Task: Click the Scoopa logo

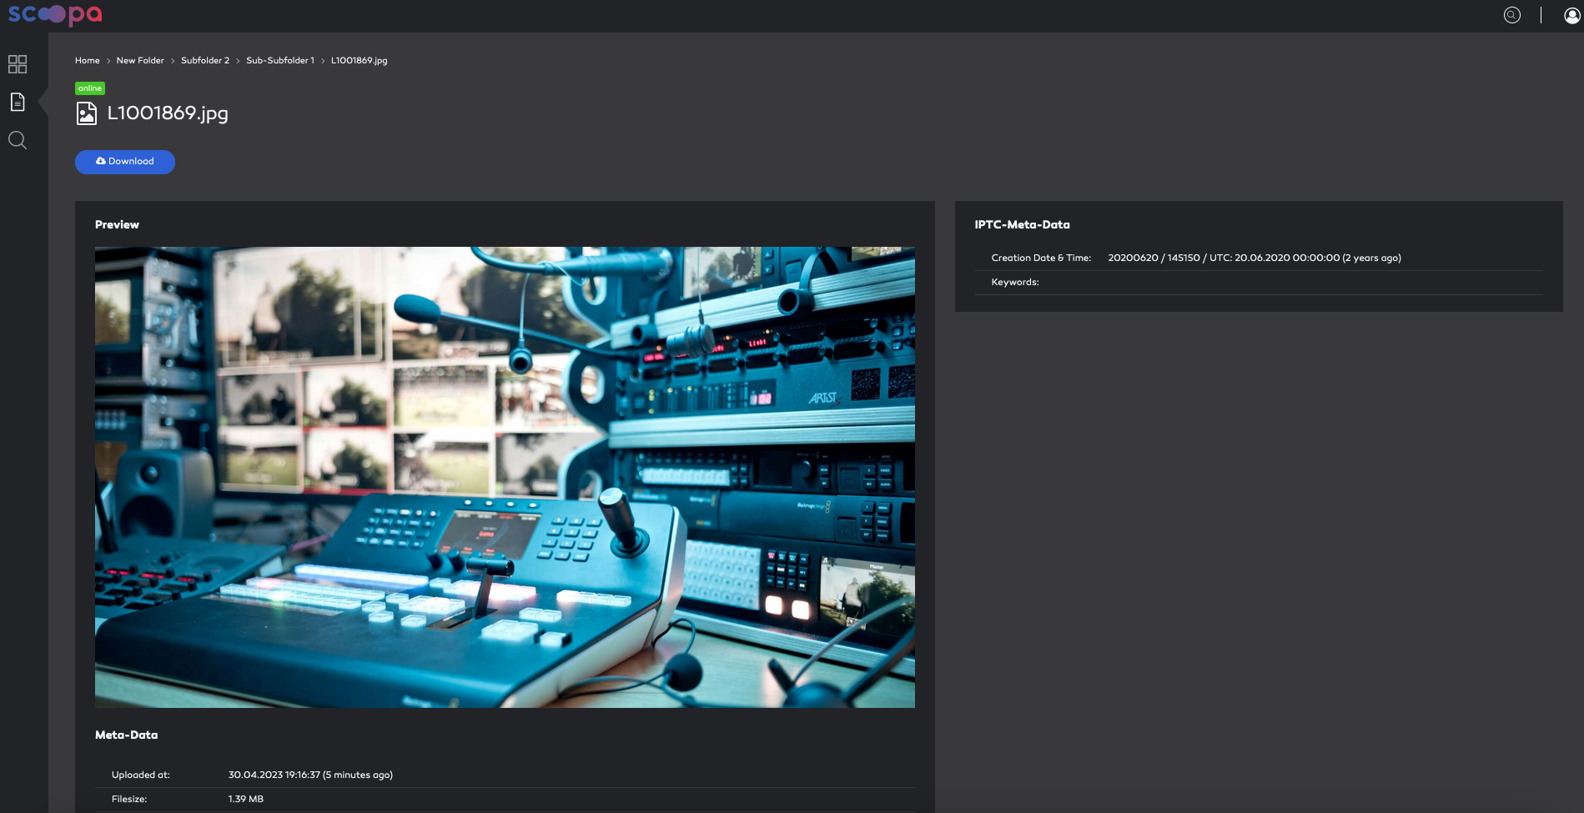Action: (55, 14)
